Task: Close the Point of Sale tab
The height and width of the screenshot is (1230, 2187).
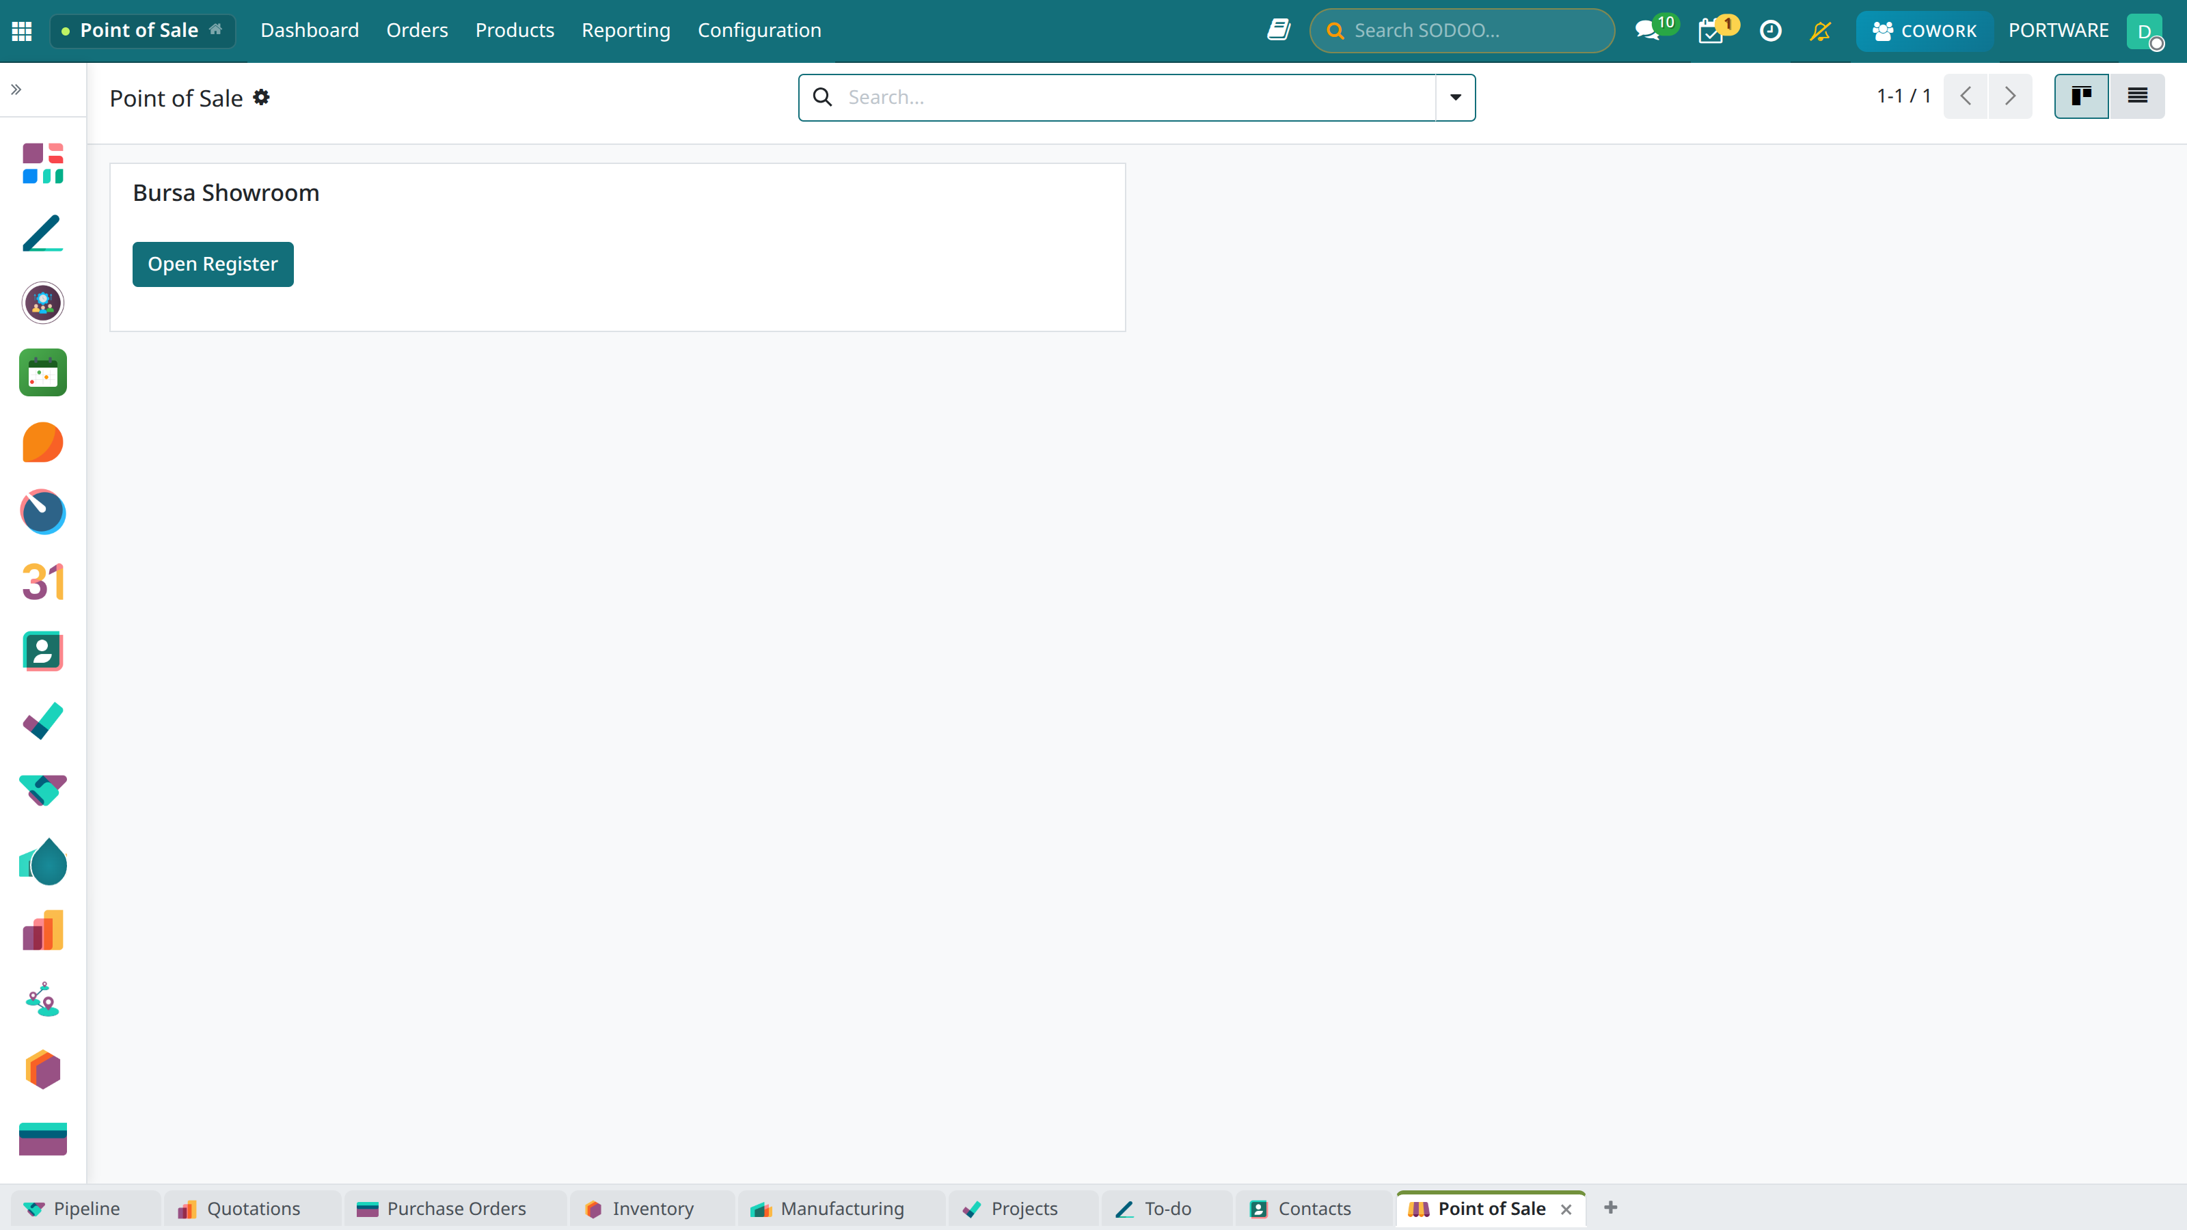Action: click(x=1566, y=1209)
